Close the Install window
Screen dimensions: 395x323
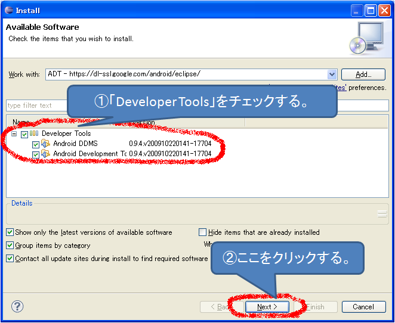pyautogui.click(x=385, y=11)
